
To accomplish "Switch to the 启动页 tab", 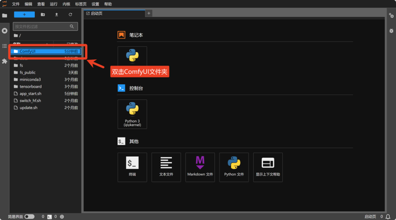I will (x=114, y=13).
